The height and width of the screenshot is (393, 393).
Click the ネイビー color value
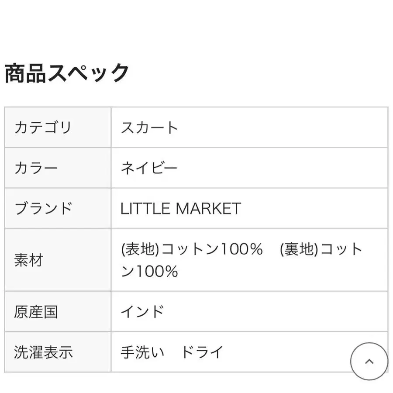[149, 168]
